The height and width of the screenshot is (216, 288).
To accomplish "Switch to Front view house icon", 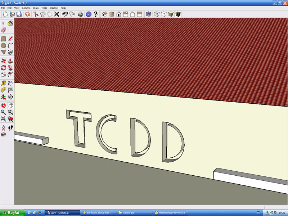I will [x=119, y=14].
